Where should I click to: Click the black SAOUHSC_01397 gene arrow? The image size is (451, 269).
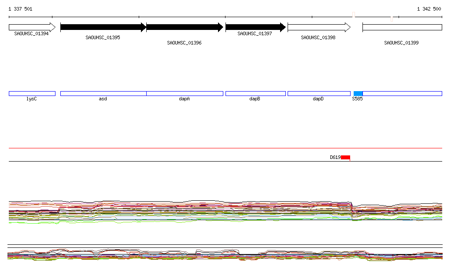click(x=255, y=27)
